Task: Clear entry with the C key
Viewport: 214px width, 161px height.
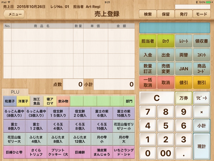Action: pos(157,98)
